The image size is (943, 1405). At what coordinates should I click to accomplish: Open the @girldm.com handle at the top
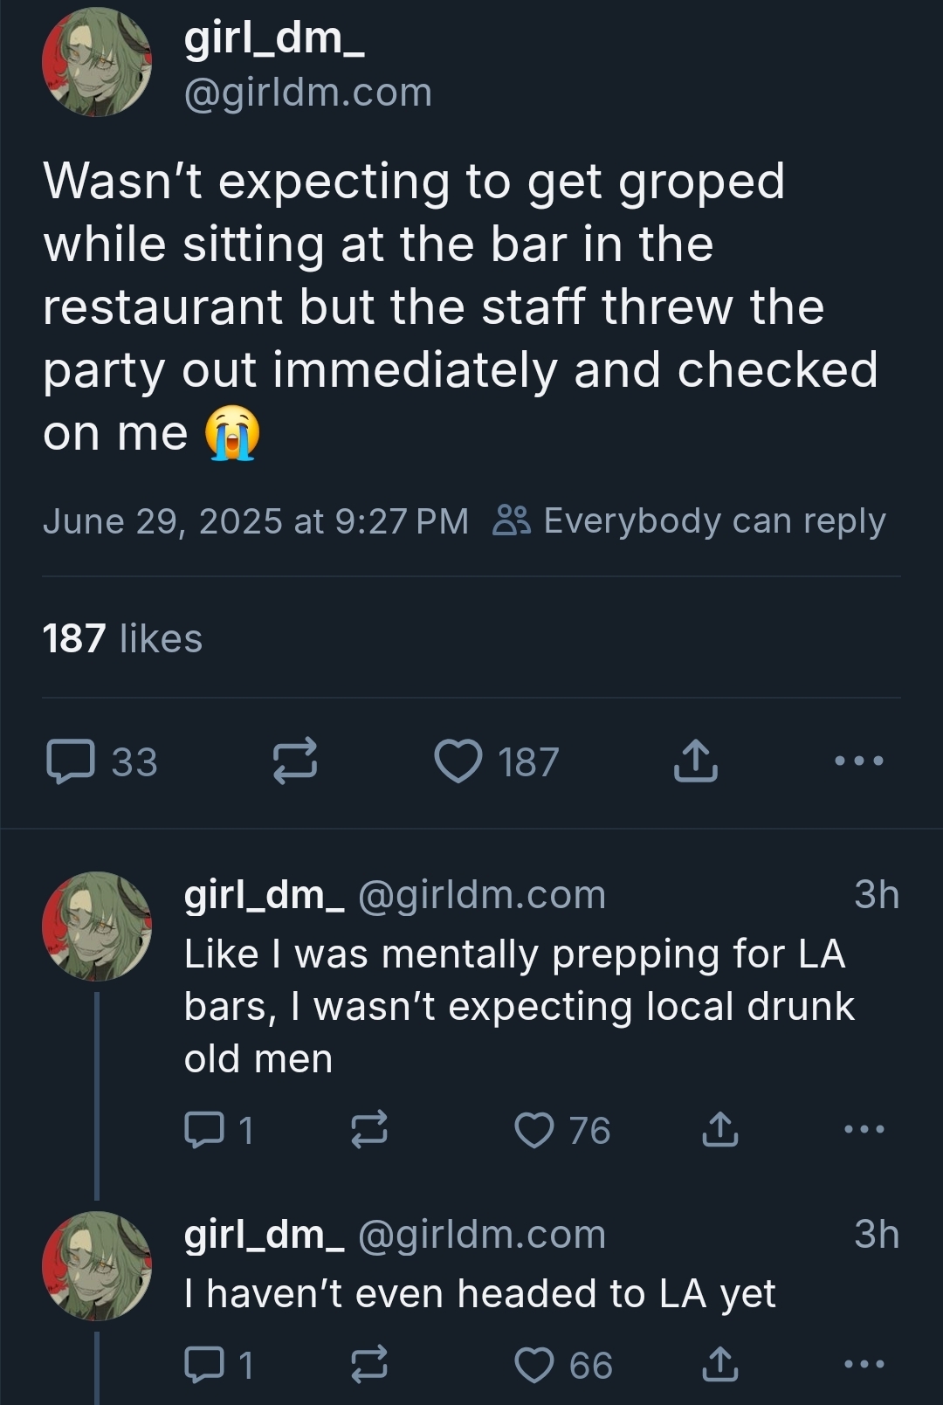tap(308, 93)
